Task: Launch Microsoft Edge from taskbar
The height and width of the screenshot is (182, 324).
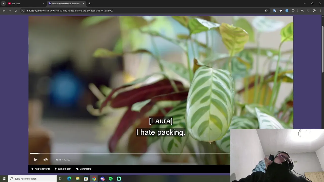Action: click(69, 179)
